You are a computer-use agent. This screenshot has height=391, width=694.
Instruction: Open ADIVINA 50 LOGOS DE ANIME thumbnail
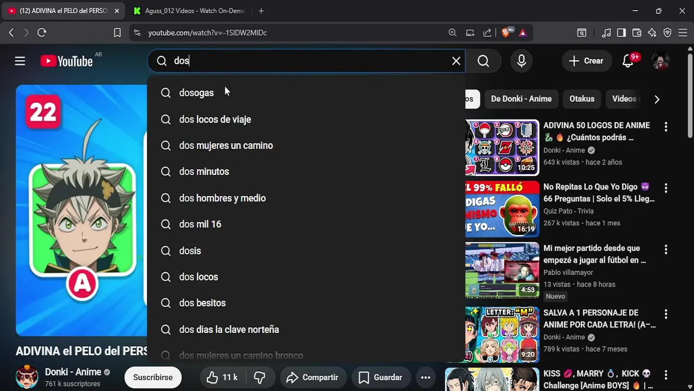502,148
